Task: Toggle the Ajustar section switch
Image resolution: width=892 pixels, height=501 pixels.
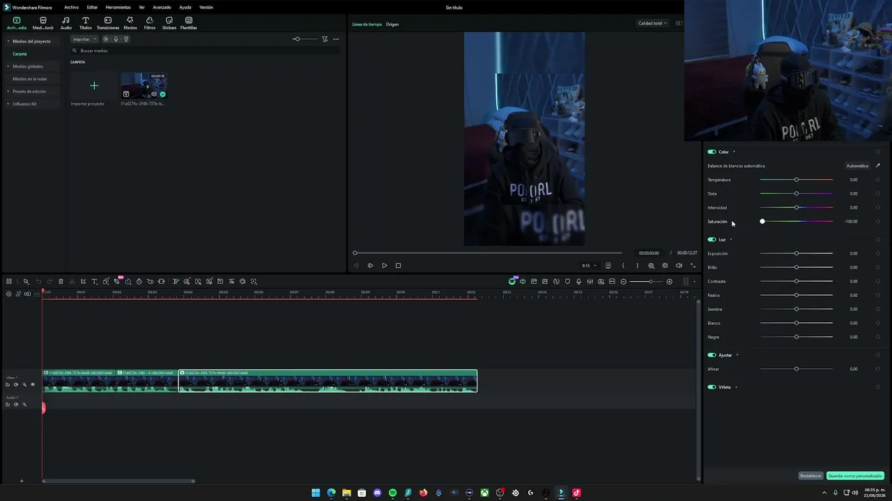Action: point(712,355)
